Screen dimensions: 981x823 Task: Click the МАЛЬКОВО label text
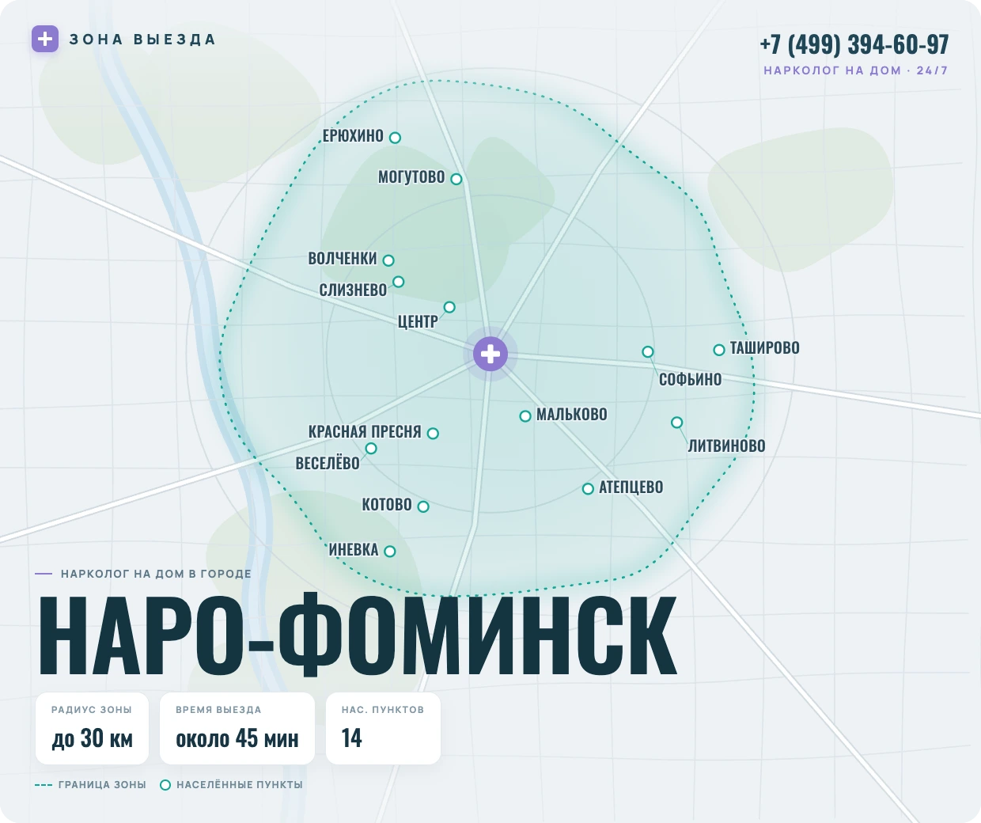tap(572, 415)
